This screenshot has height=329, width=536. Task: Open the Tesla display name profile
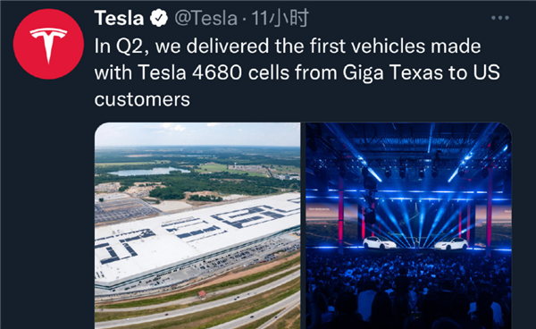119,18
